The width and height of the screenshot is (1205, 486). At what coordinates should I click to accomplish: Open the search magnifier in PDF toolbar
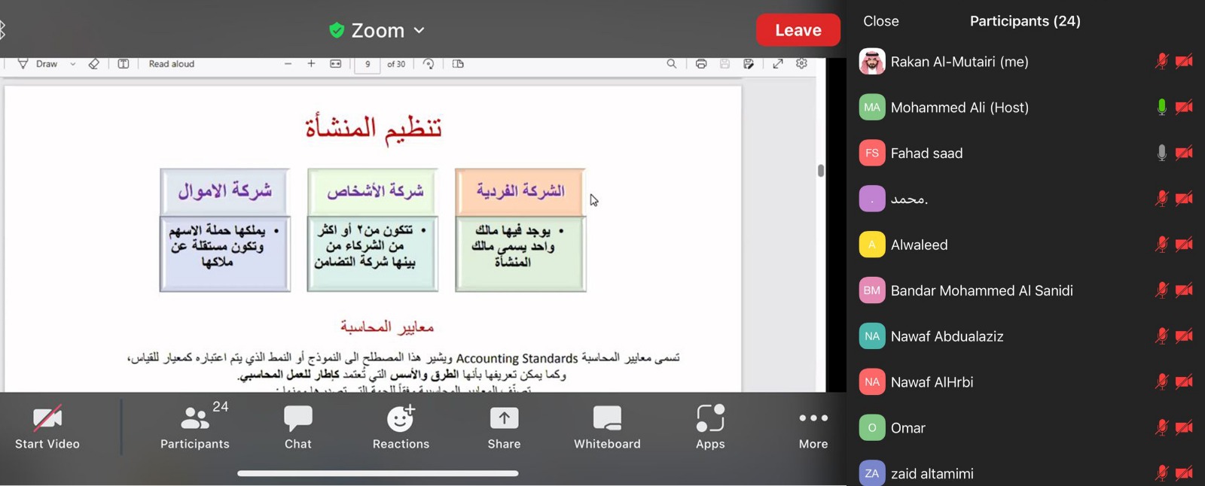tap(671, 65)
